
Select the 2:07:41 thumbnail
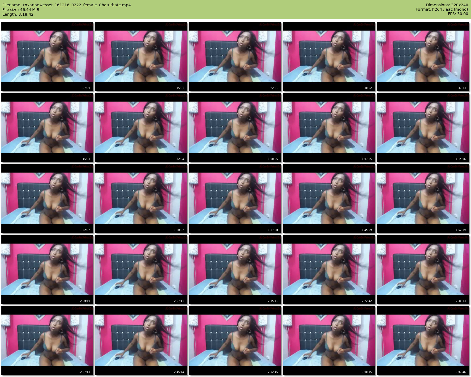coord(141,269)
